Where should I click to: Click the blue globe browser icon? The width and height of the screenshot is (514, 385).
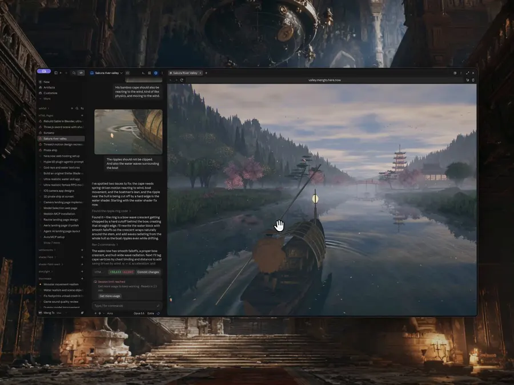tap(156, 73)
